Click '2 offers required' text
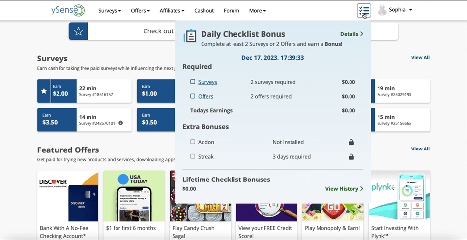The width and height of the screenshot is (467, 240). [271, 96]
